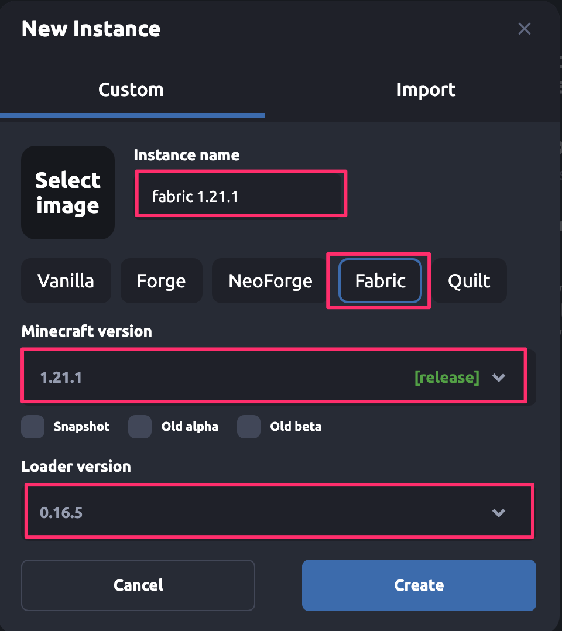Click the blue Create button
Viewport: 562px width, 631px height.
pyautogui.click(x=419, y=585)
